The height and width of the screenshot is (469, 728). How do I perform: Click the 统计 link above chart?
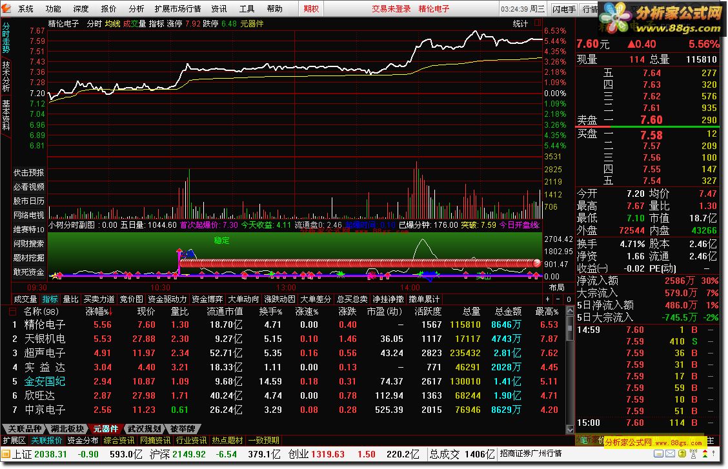(520, 24)
